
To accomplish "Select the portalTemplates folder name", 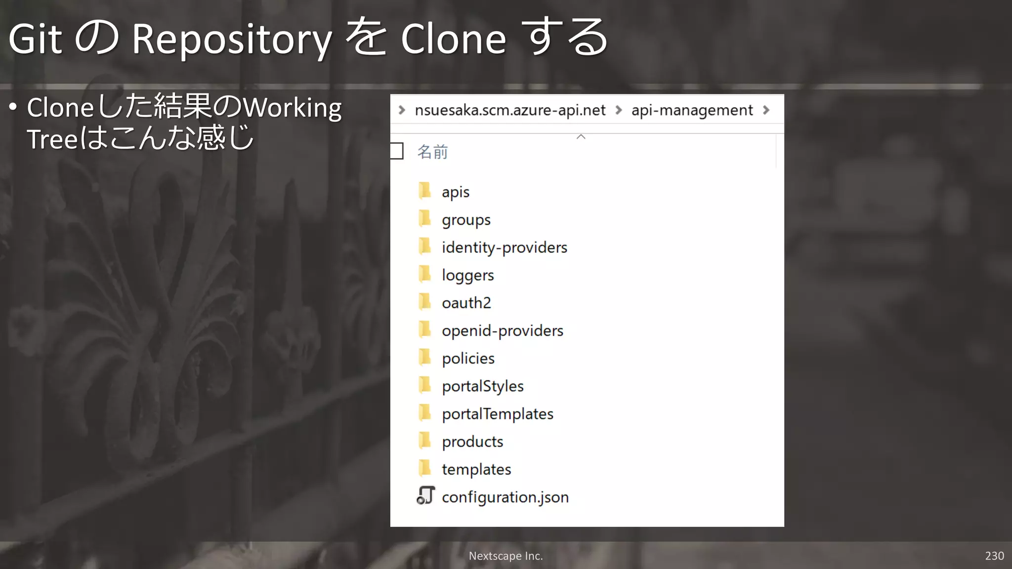I will tap(498, 414).
